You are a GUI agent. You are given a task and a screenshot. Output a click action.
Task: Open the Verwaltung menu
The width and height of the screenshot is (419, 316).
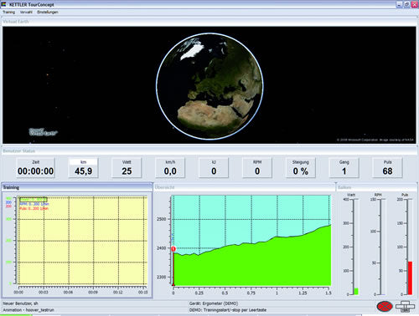coord(26,12)
